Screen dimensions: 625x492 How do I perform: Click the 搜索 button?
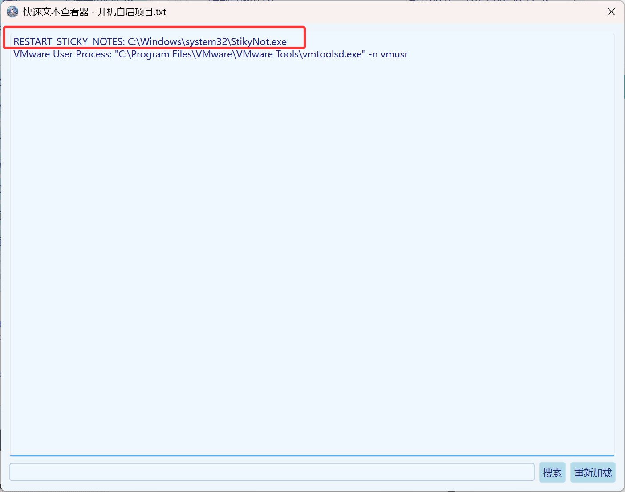coord(552,472)
